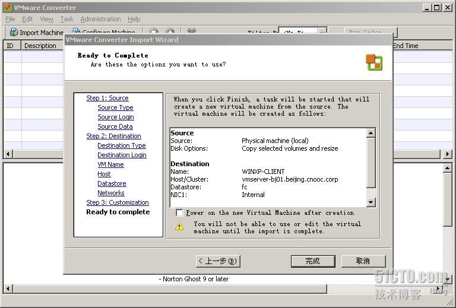Click the Internal NIC1 value
This screenshot has width=456, height=308.
pos(253,195)
